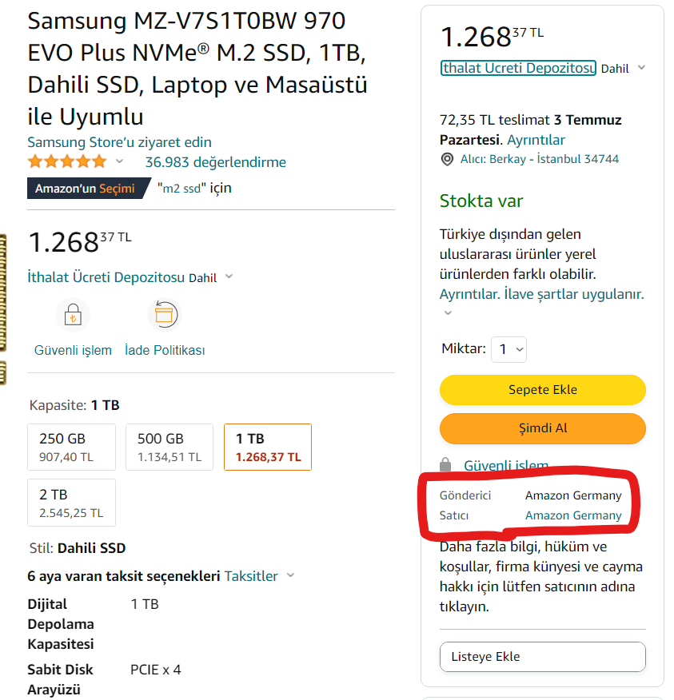
Task: Click the delivery location pin icon
Action: 447,159
